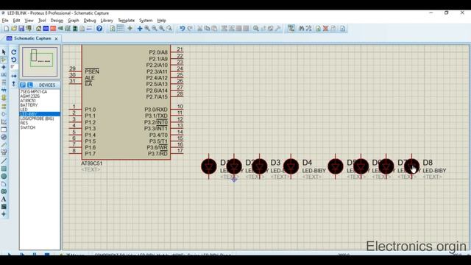Click the blue plus center-view icon
471x265 pixels.
pyautogui.click(x=140, y=29)
